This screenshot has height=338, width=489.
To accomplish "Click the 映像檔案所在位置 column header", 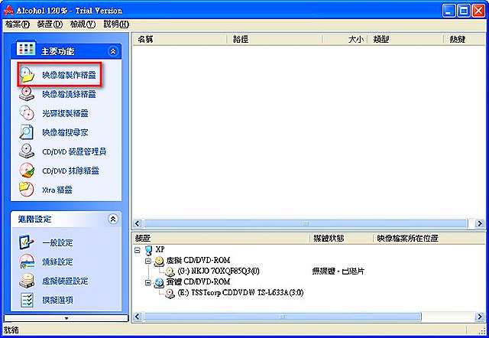I will (429, 239).
